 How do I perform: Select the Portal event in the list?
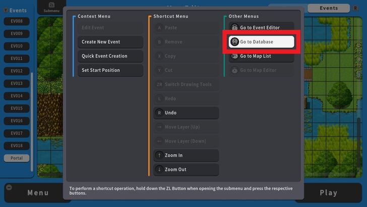point(17,158)
